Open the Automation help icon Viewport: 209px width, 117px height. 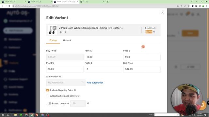coord(60,77)
